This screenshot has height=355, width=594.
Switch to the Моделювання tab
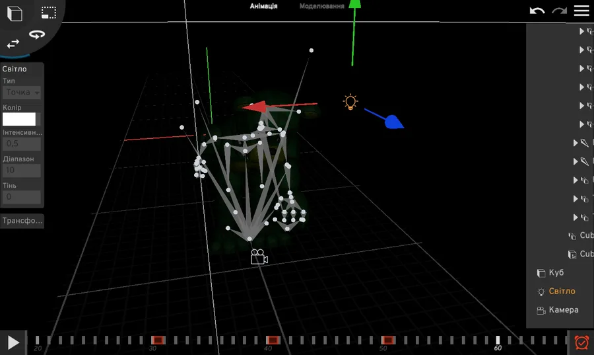tap(321, 6)
